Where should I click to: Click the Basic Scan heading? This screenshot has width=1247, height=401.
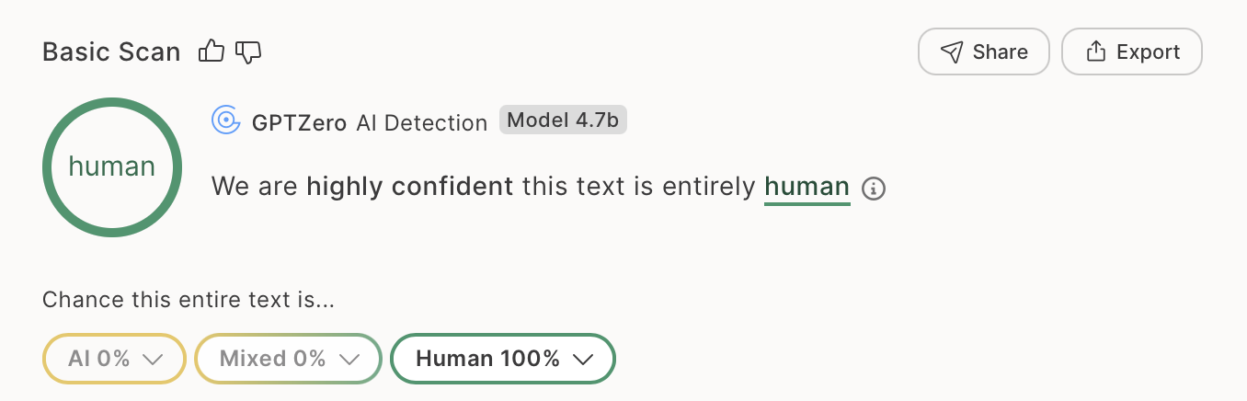tap(111, 52)
